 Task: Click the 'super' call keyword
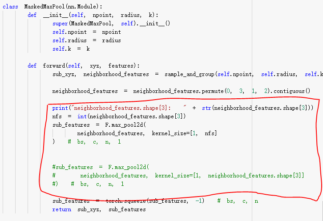[x=60, y=24]
